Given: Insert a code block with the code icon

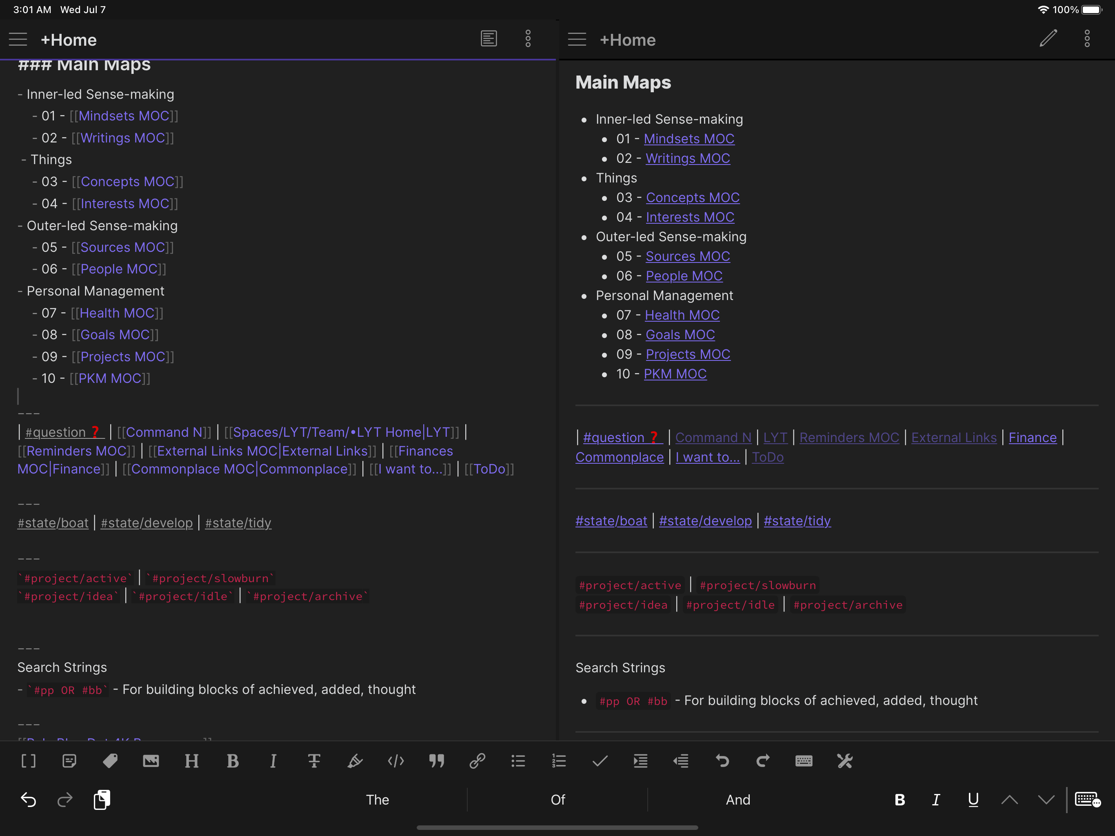Looking at the screenshot, I should point(396,761).
